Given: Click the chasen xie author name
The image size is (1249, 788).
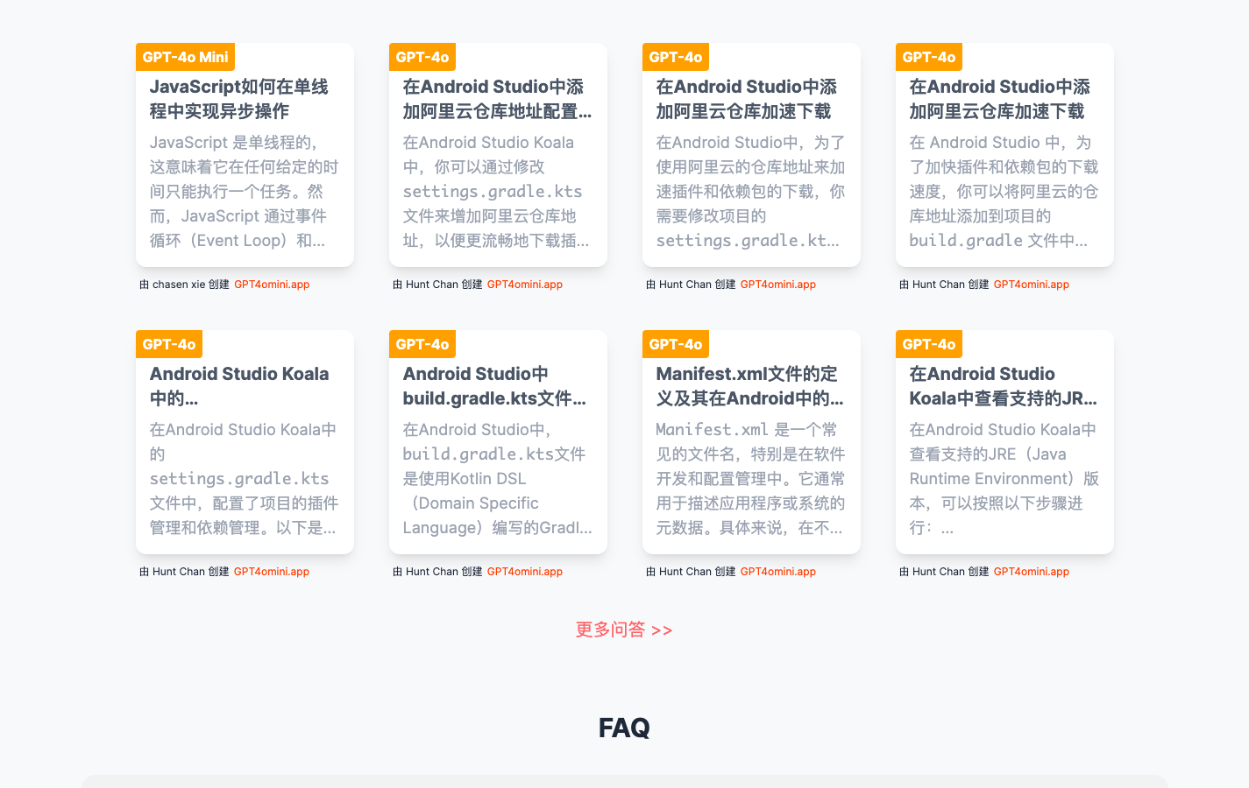Looking at the screenshot, I should click(179, 285).
